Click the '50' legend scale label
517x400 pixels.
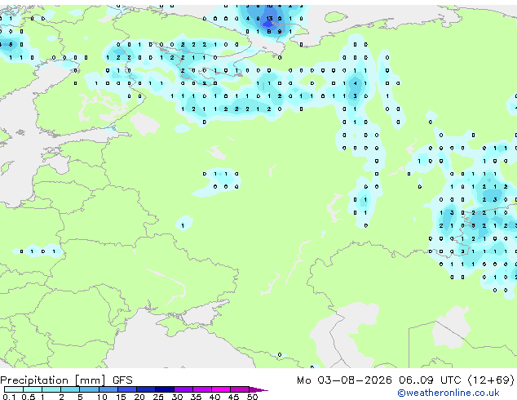[252, 397]
